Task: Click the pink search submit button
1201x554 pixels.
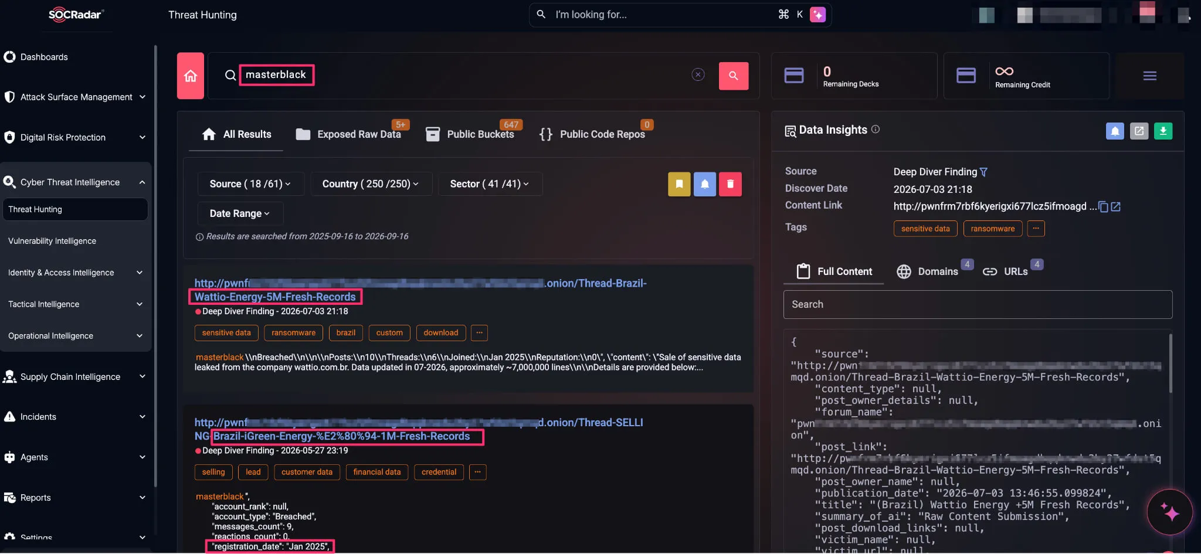Action: click(734, 76)
